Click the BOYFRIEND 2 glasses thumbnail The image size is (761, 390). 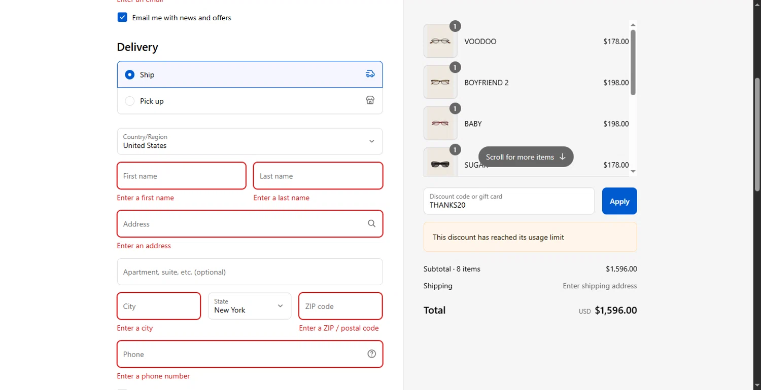[x=440, y=82]
